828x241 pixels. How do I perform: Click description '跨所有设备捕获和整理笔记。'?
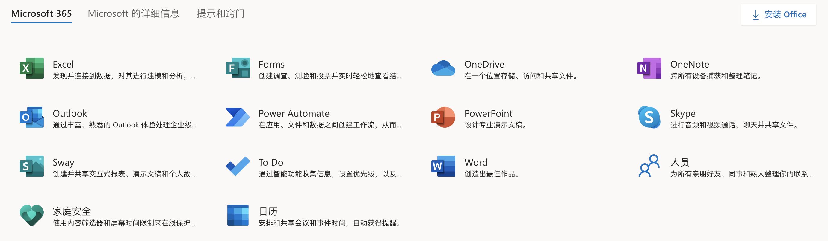pyautogui.click(x=717, y=76)
